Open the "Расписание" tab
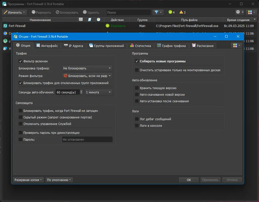 coord(203,46)
